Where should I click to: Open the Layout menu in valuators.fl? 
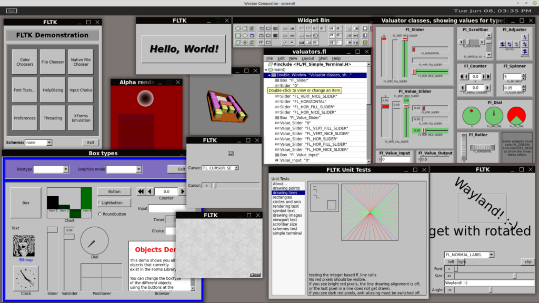point(307,58)
